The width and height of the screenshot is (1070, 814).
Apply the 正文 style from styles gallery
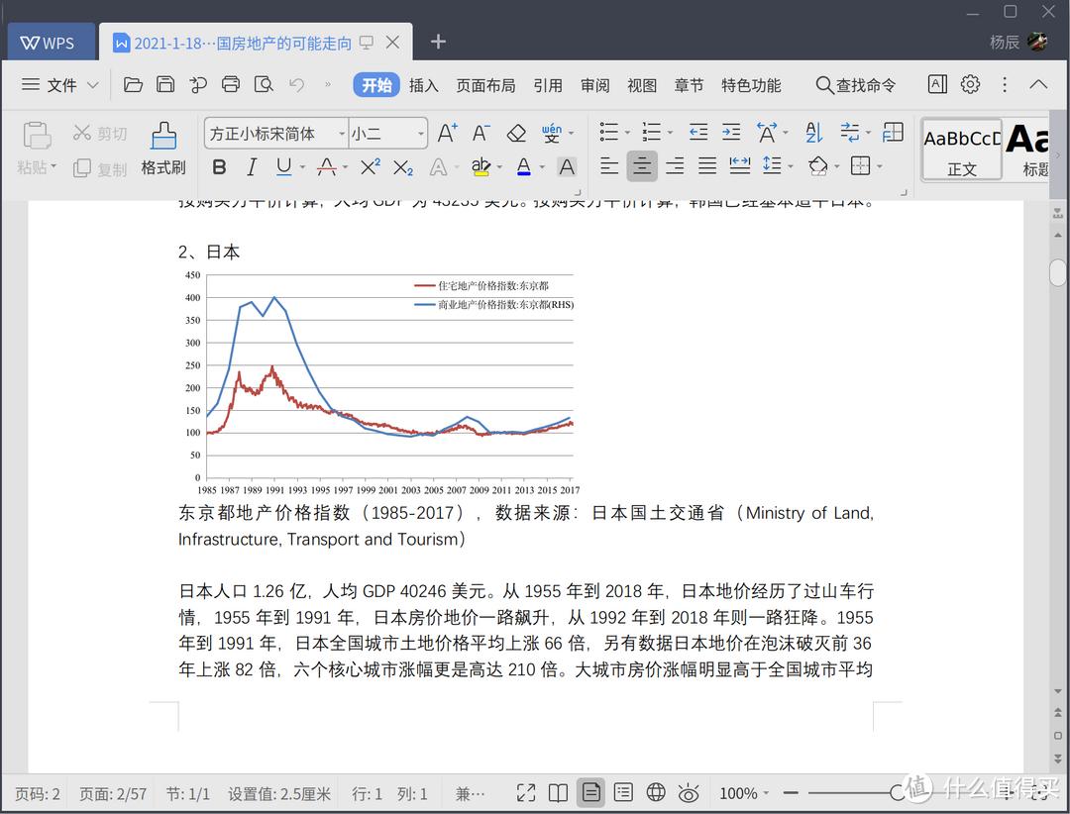[960, 149]
